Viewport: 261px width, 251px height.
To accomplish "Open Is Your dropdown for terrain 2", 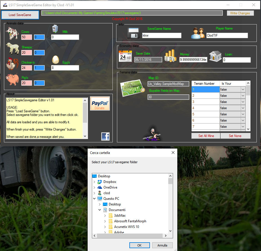I will (243, 96).
